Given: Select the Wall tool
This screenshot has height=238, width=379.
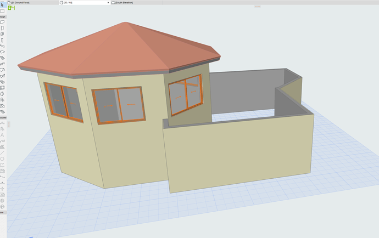Looking at the screenshot, I should pos(2,22).
